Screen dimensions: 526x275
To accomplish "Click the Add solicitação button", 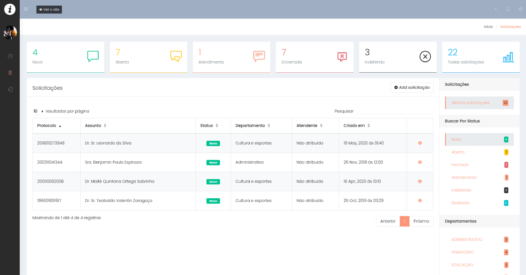I will tap(412, 87).
